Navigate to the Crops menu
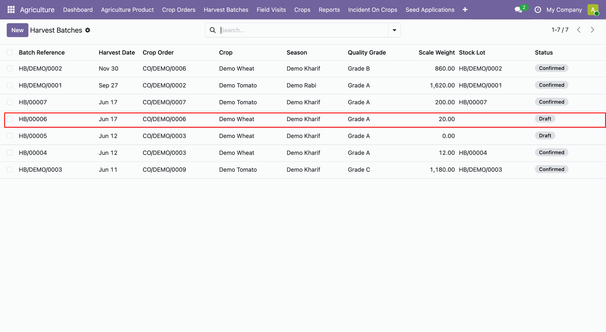This screenshot has height=332, width=606. pyautogui.click(x=302, y=10)
